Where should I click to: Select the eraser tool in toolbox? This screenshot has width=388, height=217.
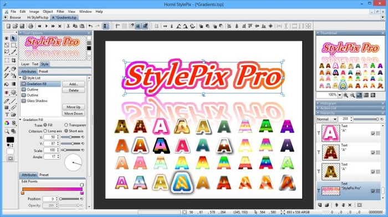point(13,69)
